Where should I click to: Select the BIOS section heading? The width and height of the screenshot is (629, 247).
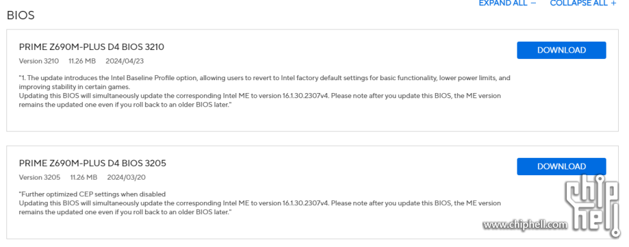21,15
